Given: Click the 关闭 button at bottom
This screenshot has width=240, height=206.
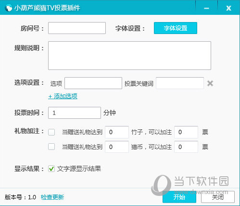Looking at the screenshot, I should click(x=218, y=197).
